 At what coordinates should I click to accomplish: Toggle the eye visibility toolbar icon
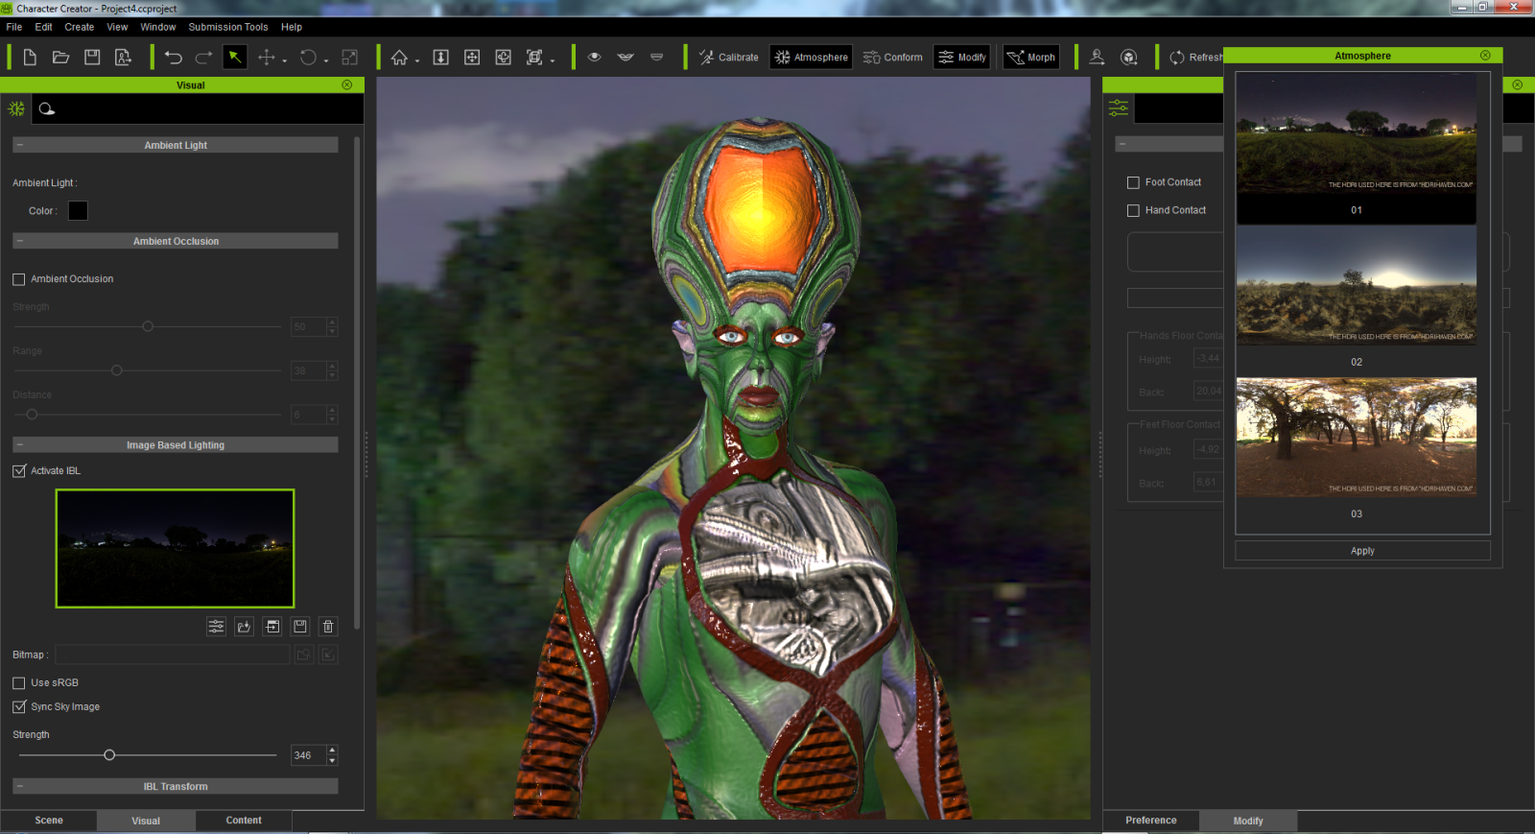pyautogui.click(x=595, y=58)
